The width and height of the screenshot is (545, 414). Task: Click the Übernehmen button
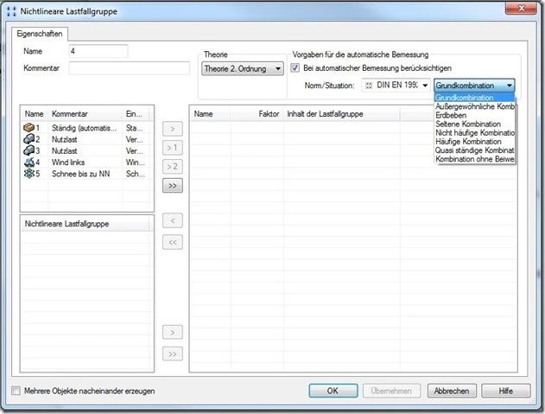[391, 391]
